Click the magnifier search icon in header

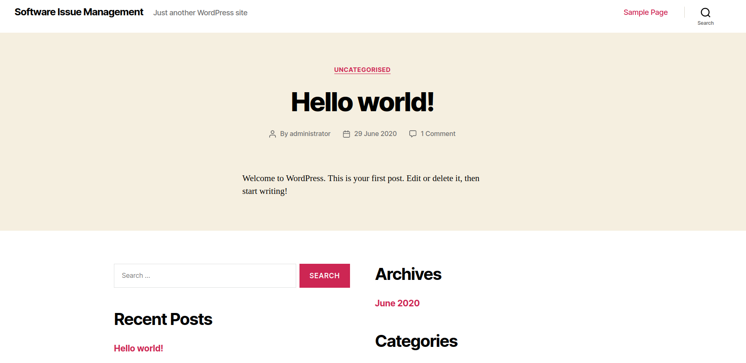[705, 13]
